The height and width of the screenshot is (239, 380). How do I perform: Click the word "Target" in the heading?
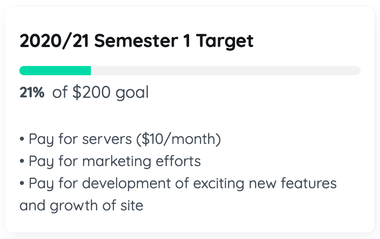pos(225,41)
